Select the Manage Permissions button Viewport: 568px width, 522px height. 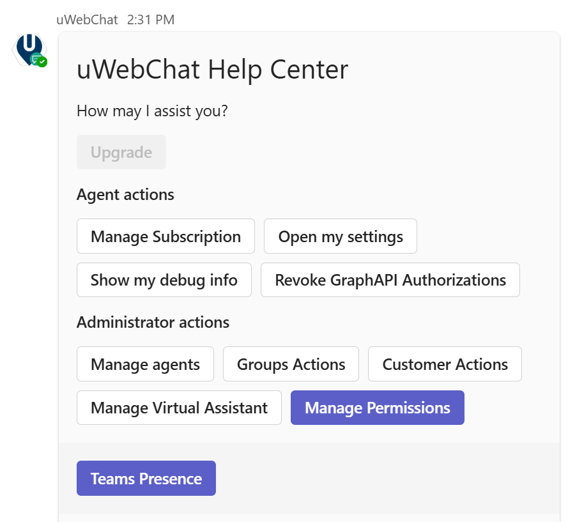point(377,408)
